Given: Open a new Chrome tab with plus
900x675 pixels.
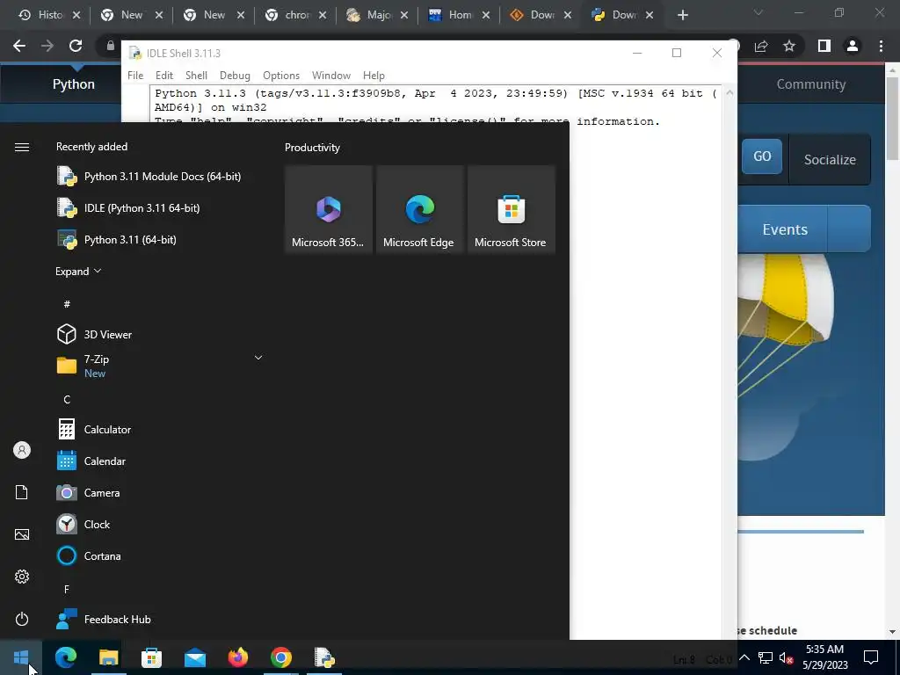Looking at the screenshot, I should click(x=682, y=15).
